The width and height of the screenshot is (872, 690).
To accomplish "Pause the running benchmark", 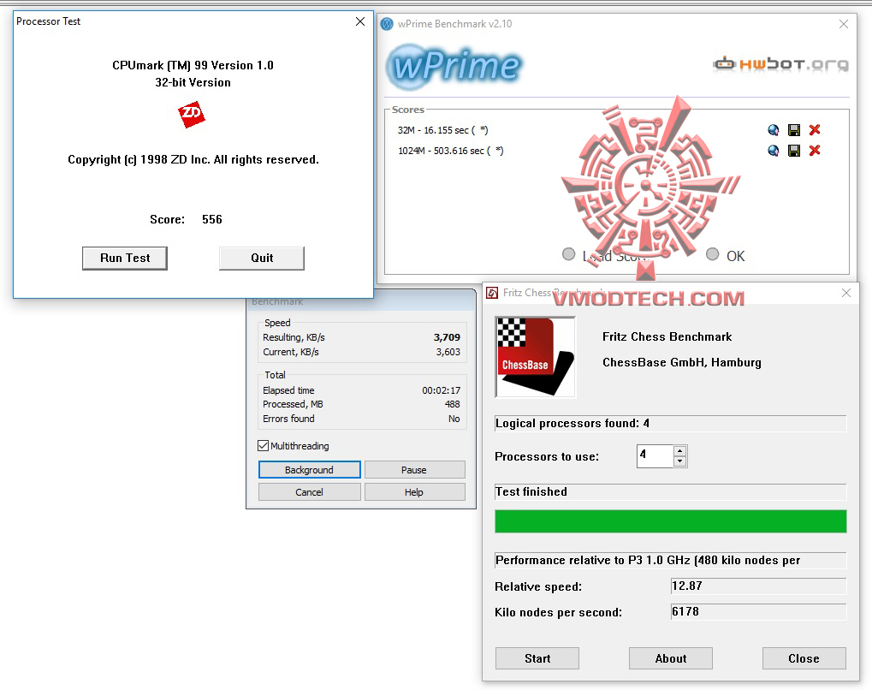I will pyautogui.click(x=414, y=470).
